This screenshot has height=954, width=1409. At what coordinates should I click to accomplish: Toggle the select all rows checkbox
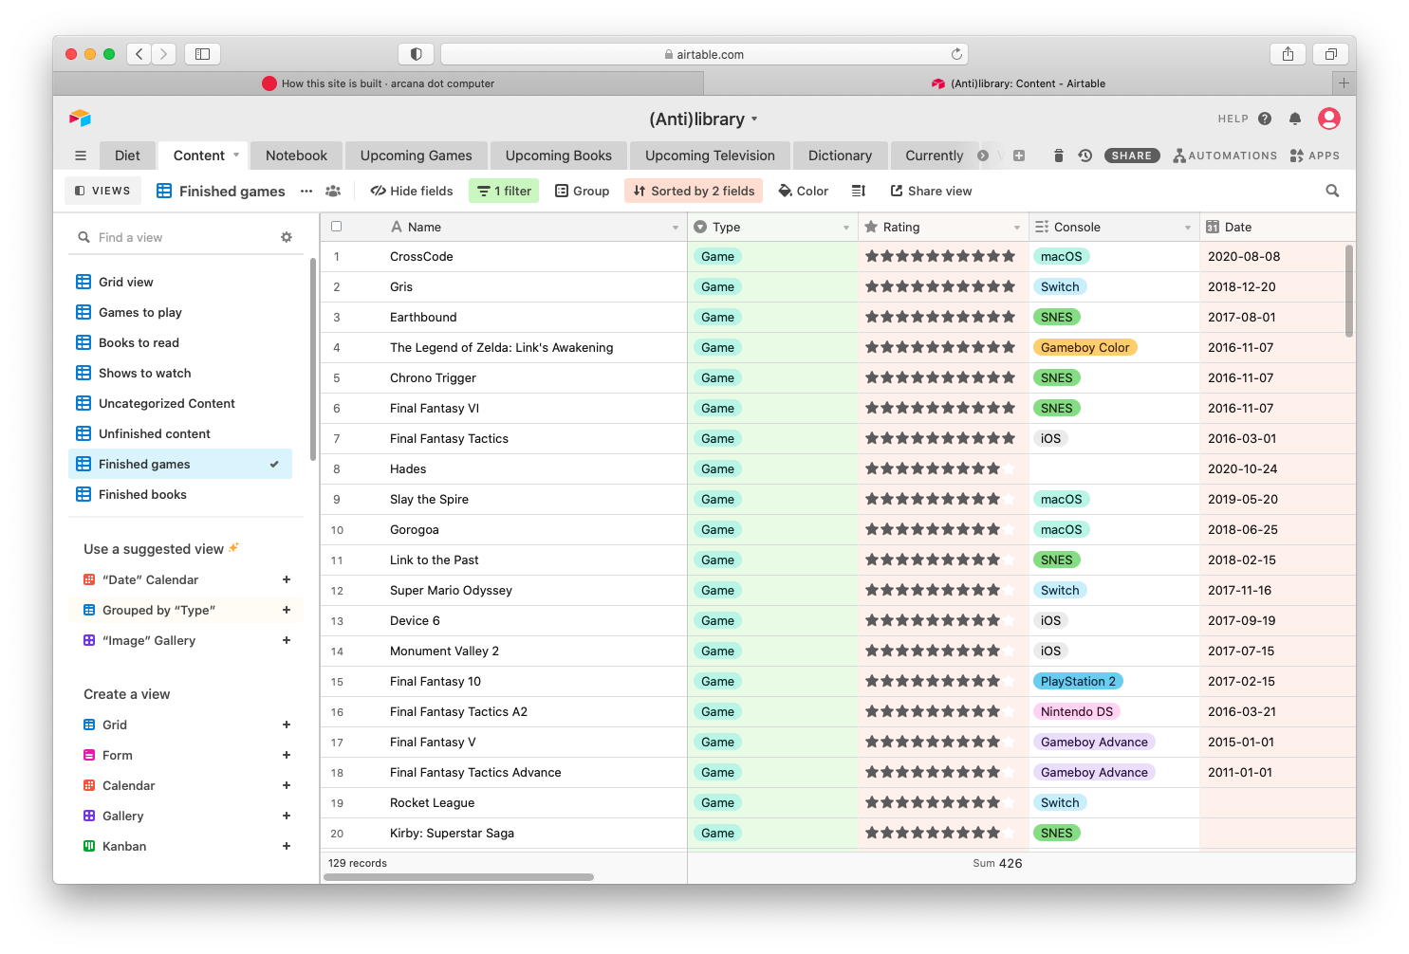click(336, 227)
